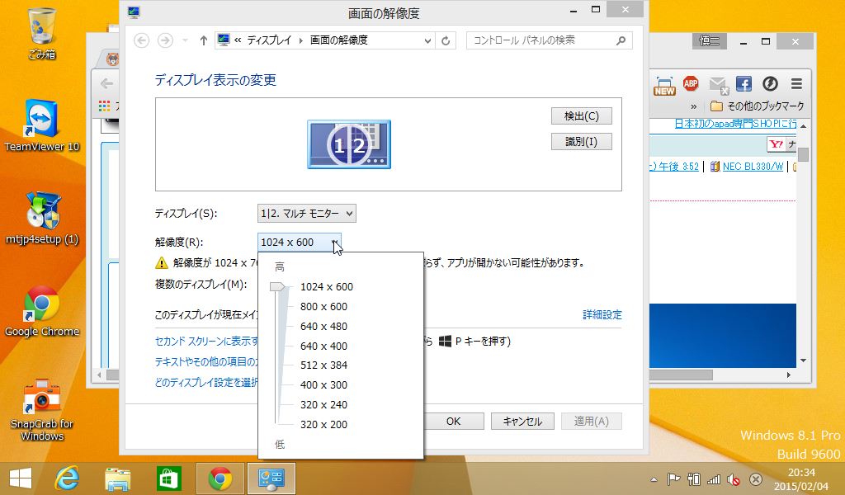
Task: Expand the ディスプレイ(S) display dropdown
Action: [x=306, y=214]
